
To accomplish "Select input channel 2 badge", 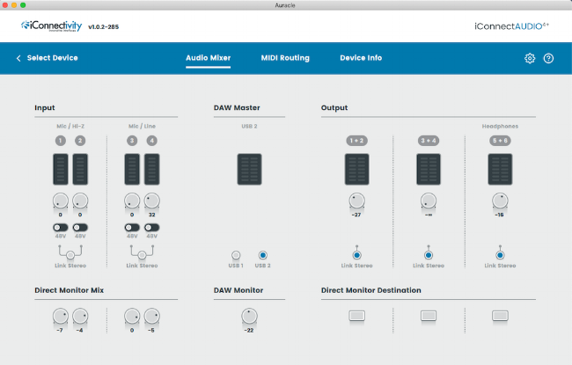I will (x=80, y=141).
